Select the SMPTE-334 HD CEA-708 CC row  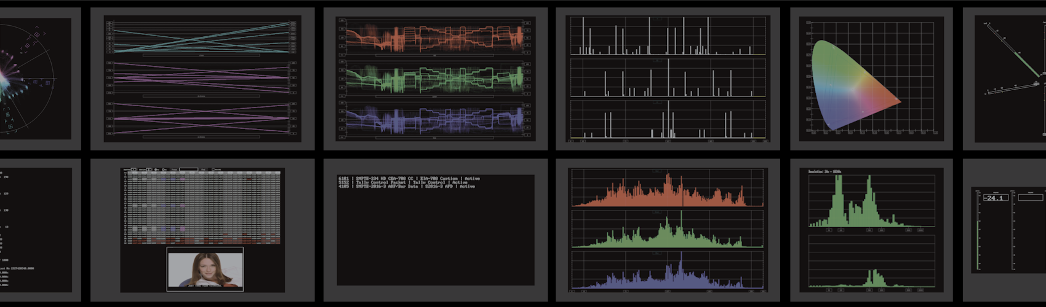click(409, 178)
